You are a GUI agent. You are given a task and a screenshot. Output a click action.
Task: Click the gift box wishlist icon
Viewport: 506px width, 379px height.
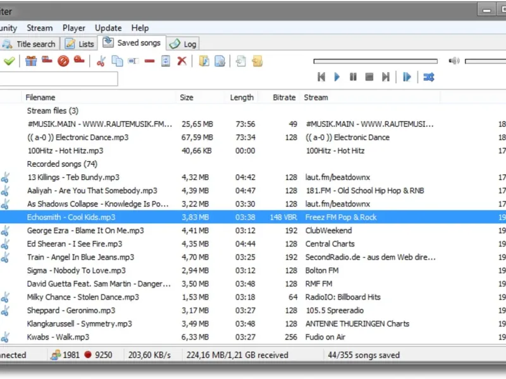tap(31, 61)
